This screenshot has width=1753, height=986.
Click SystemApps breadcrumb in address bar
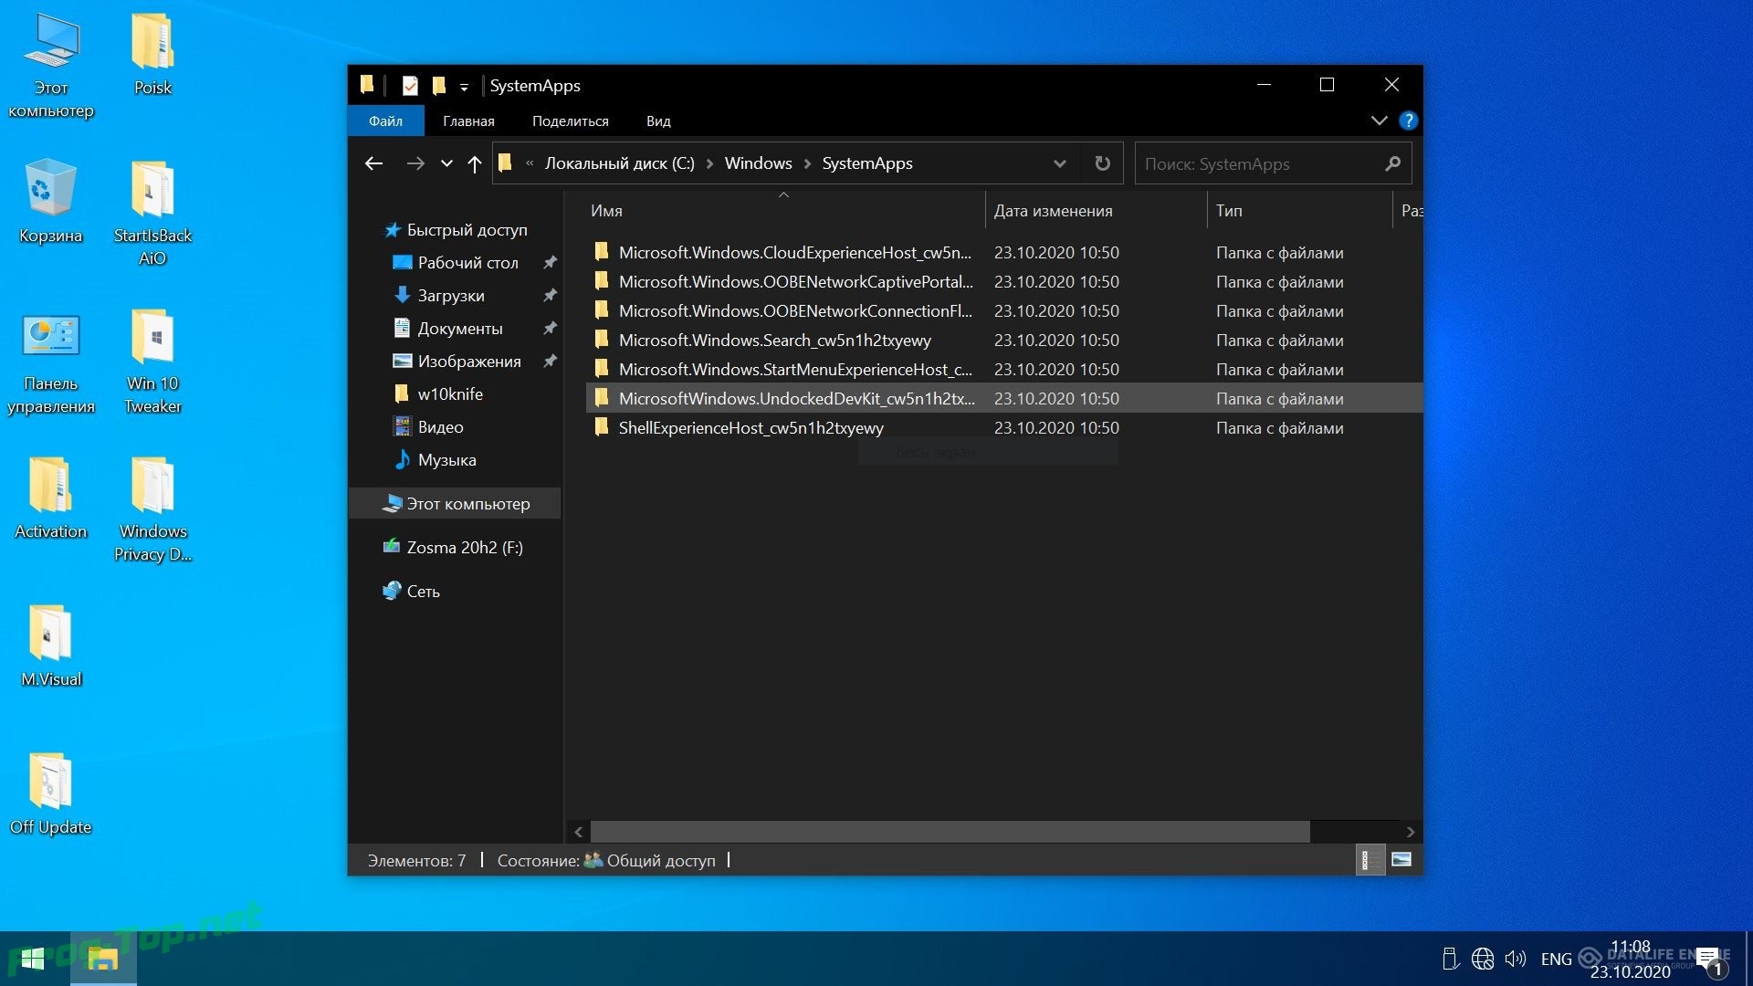coord(867,163)
